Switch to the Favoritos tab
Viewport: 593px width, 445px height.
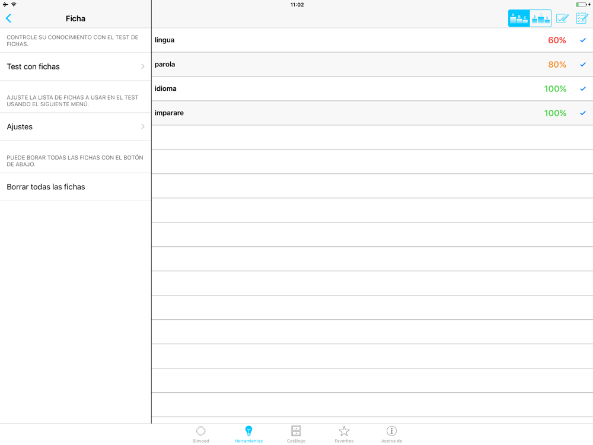[344, 434]
